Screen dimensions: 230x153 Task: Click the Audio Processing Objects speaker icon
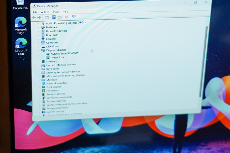(x=43, y=24)
